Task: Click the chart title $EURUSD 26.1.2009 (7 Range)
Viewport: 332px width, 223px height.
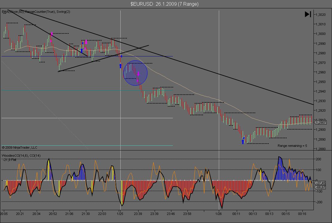Action: tap(165, 4)
